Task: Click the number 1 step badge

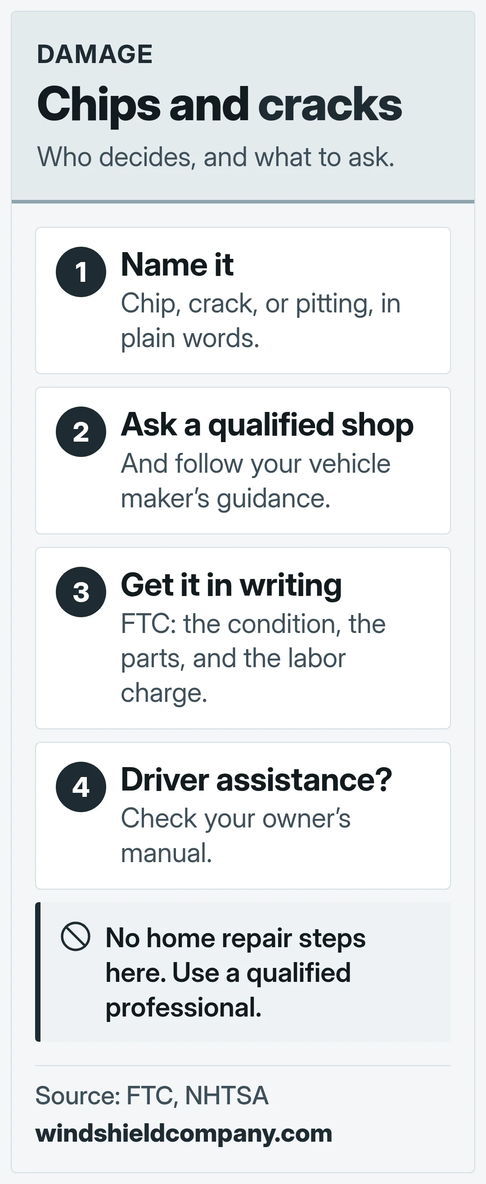Action: point(81,271)
